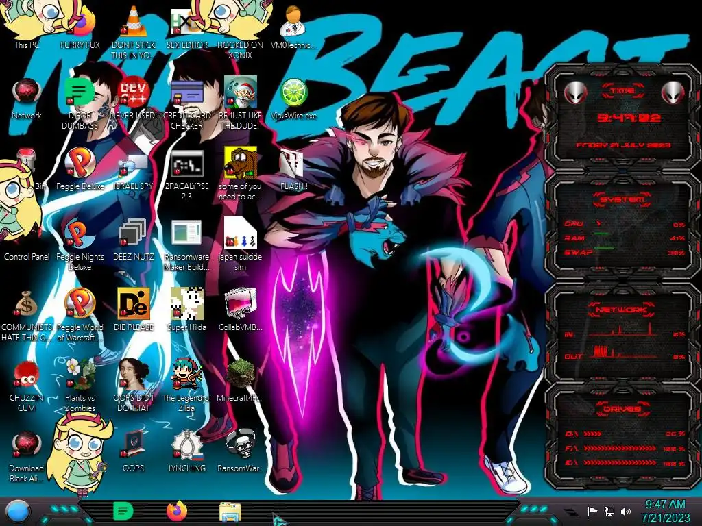The image size is (702, 526).
Task: Open the Minecraft4Fr grass block icon
Action: click(x=240, y=380)
